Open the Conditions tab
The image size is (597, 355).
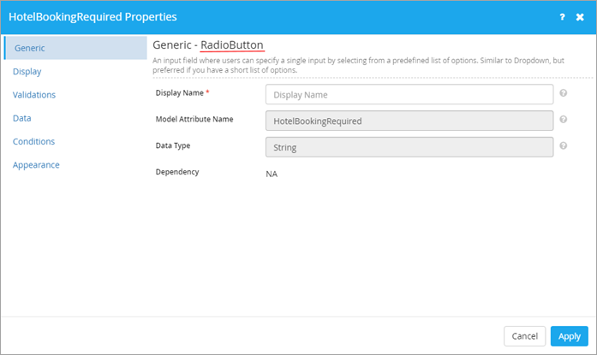(x=34, y=141)
